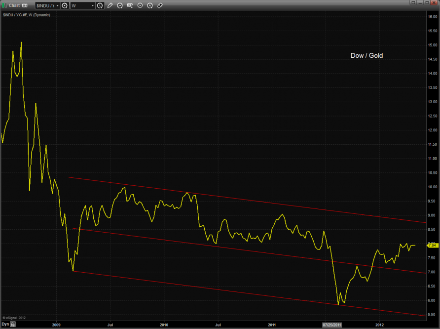Click the 10.00 price axis label
This screenshot has height=329, width=440.
(433, 187)
